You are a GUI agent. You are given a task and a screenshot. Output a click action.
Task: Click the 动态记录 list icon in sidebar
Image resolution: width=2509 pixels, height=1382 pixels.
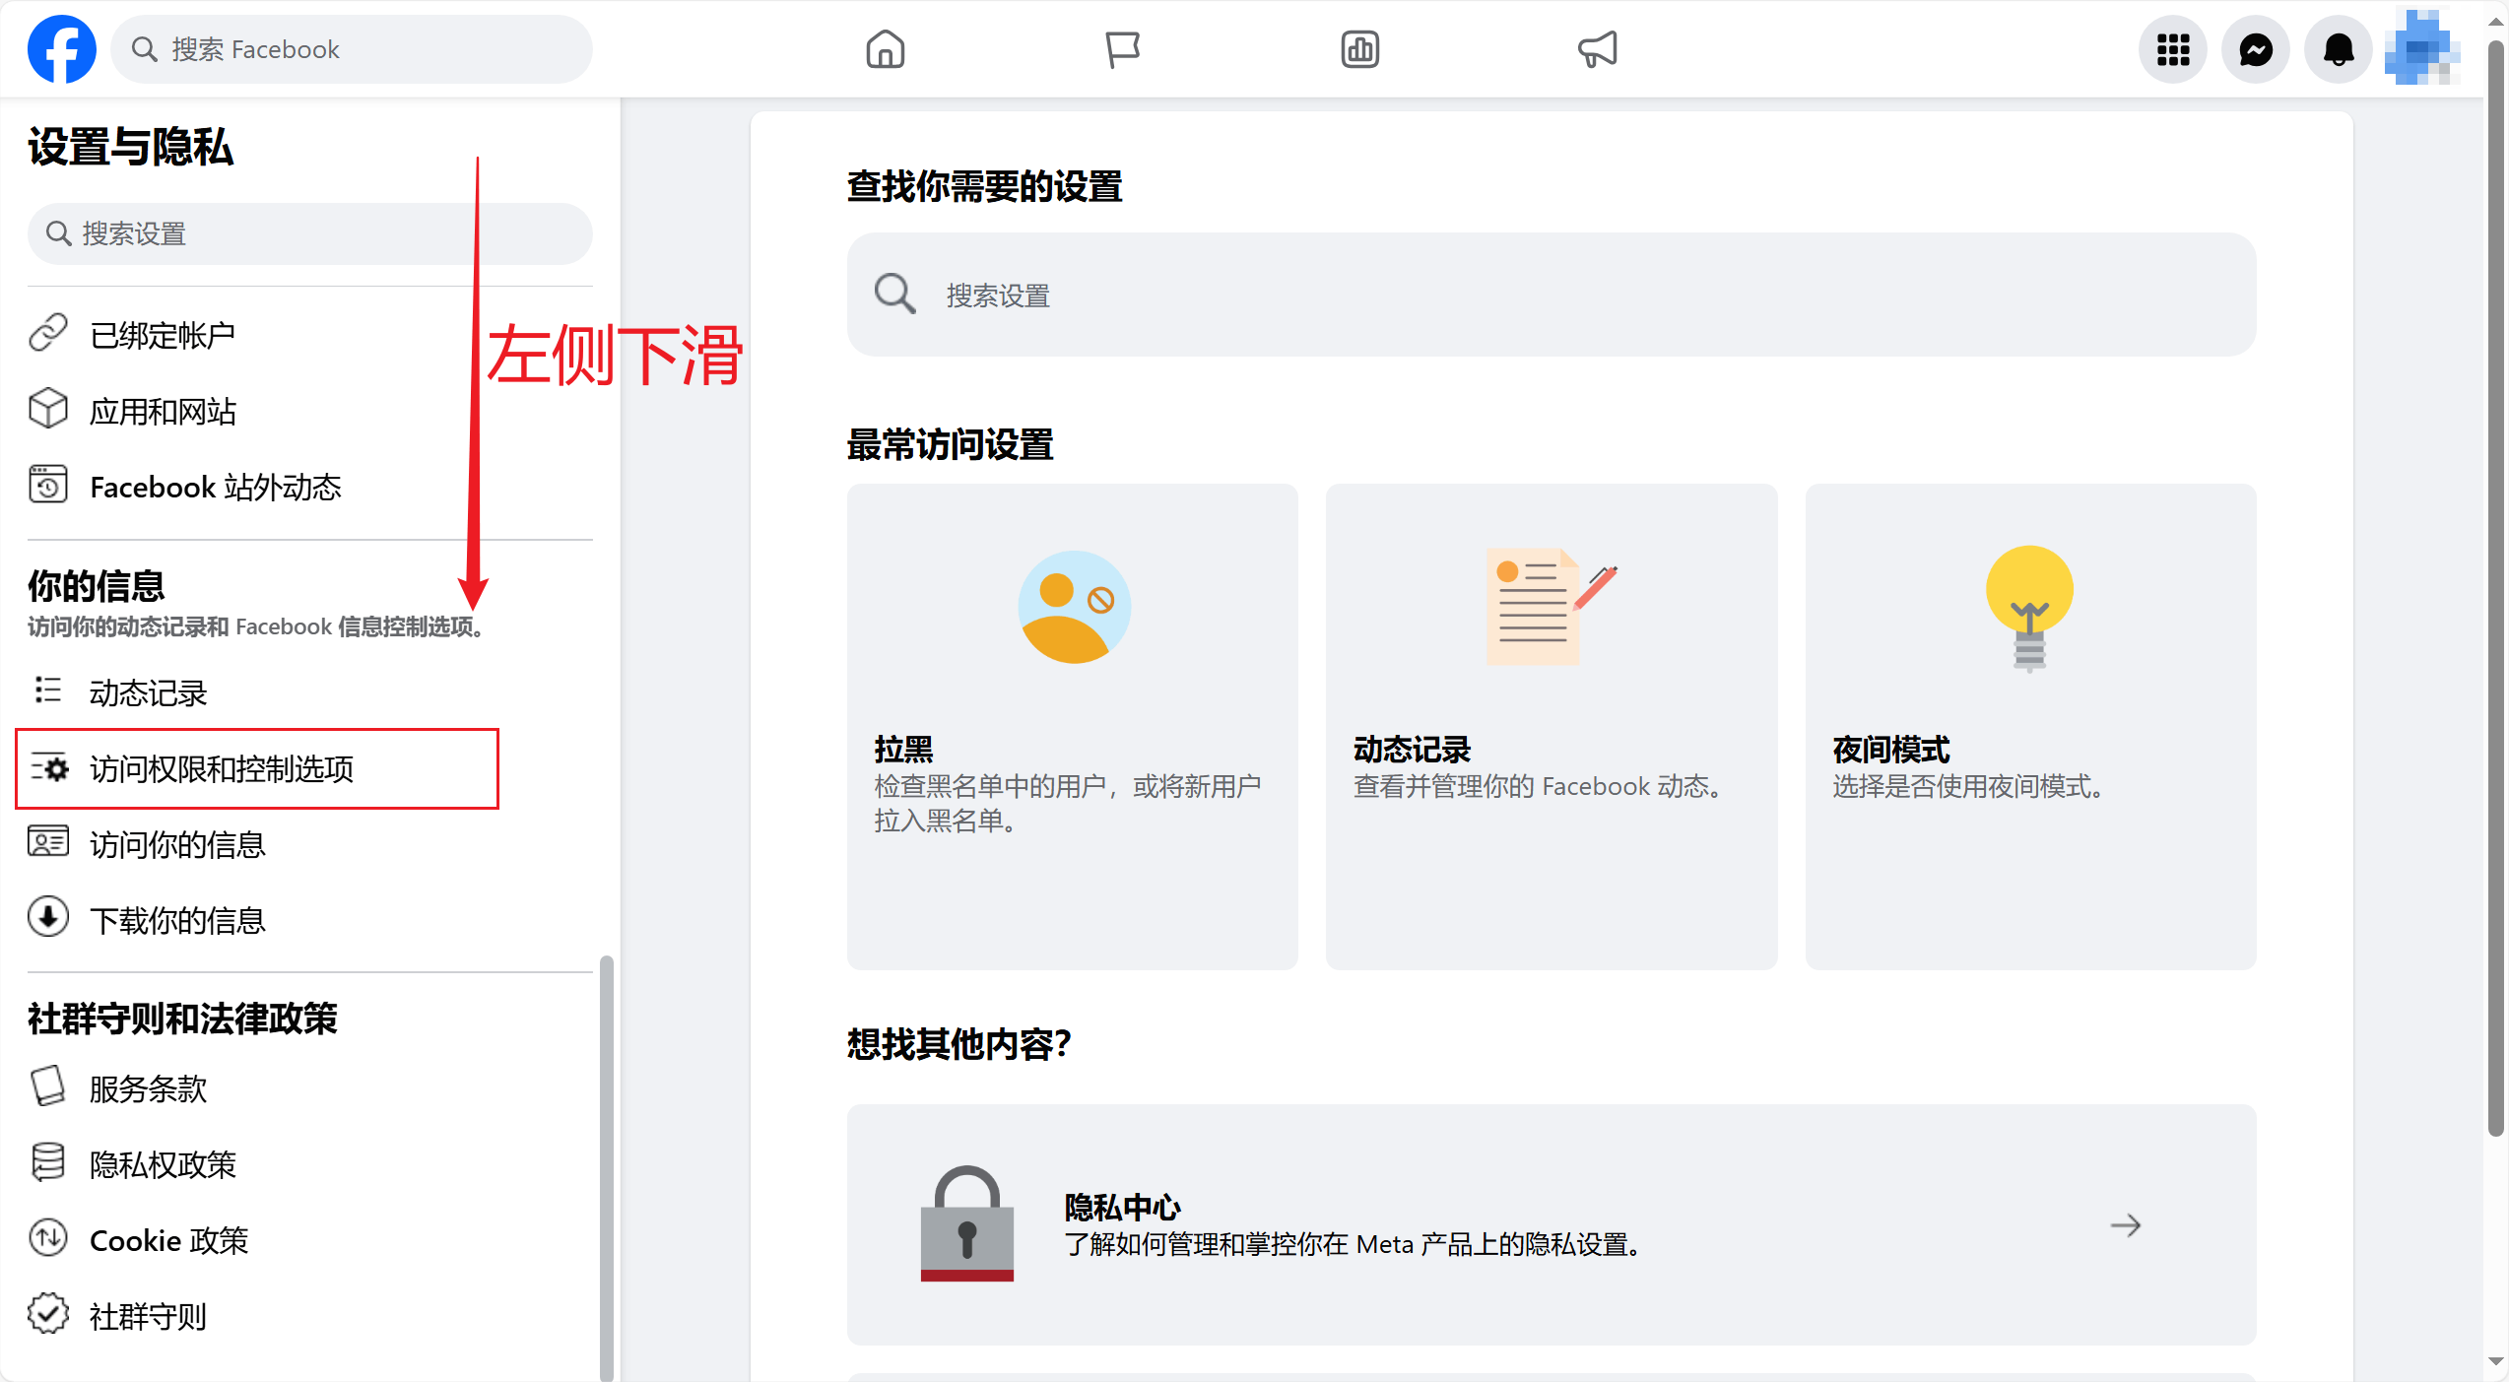(48, 691)
